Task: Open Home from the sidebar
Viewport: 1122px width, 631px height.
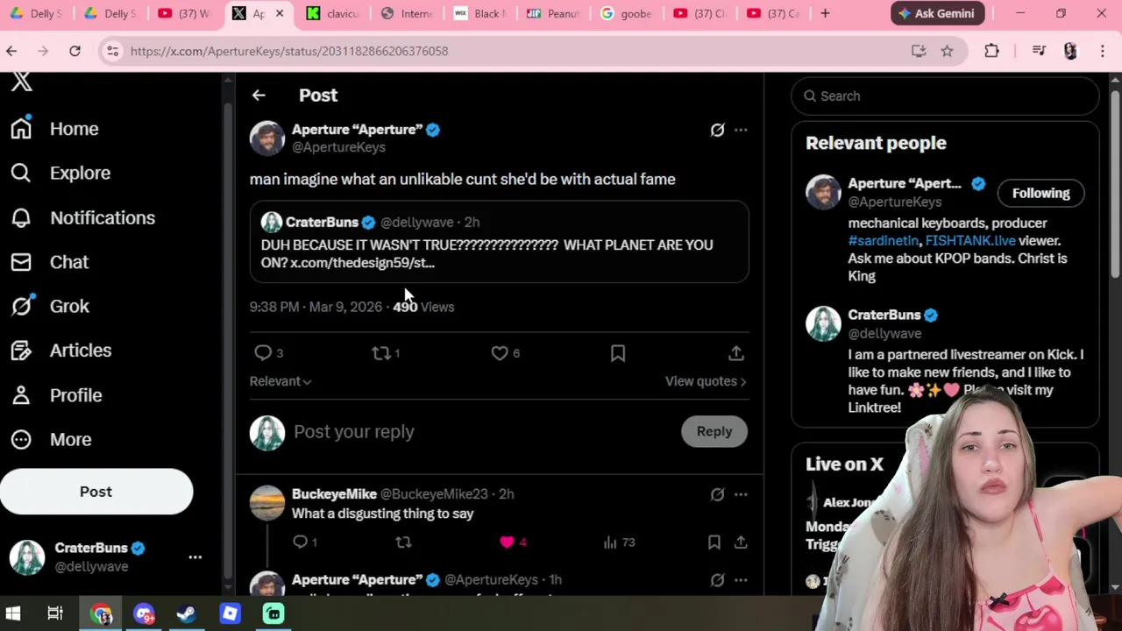Action: pyautogui.click(x=54, y=129)
